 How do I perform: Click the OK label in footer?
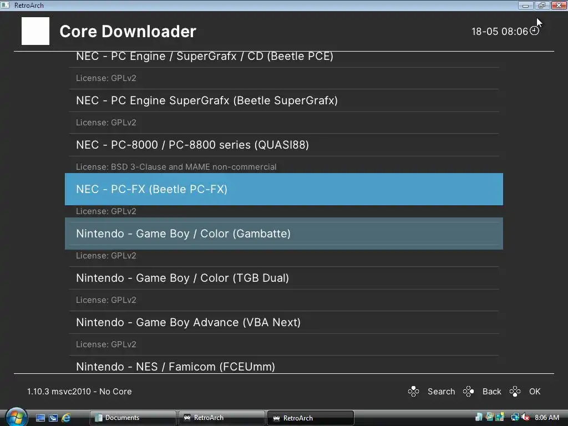pos(535,392)
